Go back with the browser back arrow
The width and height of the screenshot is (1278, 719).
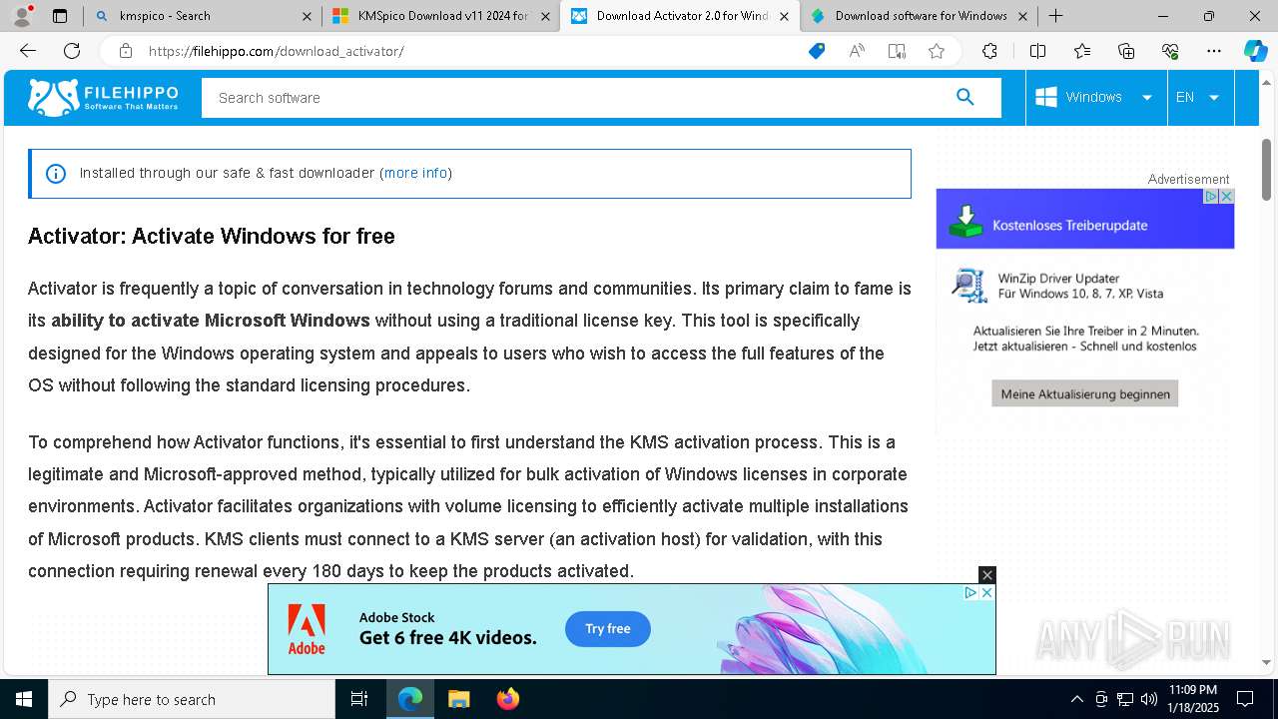28,51
